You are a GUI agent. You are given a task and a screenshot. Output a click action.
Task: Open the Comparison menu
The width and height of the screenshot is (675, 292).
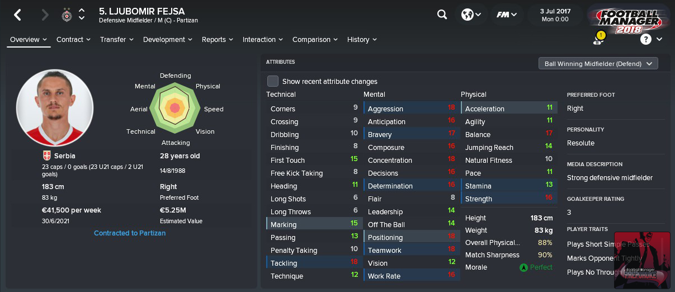point(315,40)
